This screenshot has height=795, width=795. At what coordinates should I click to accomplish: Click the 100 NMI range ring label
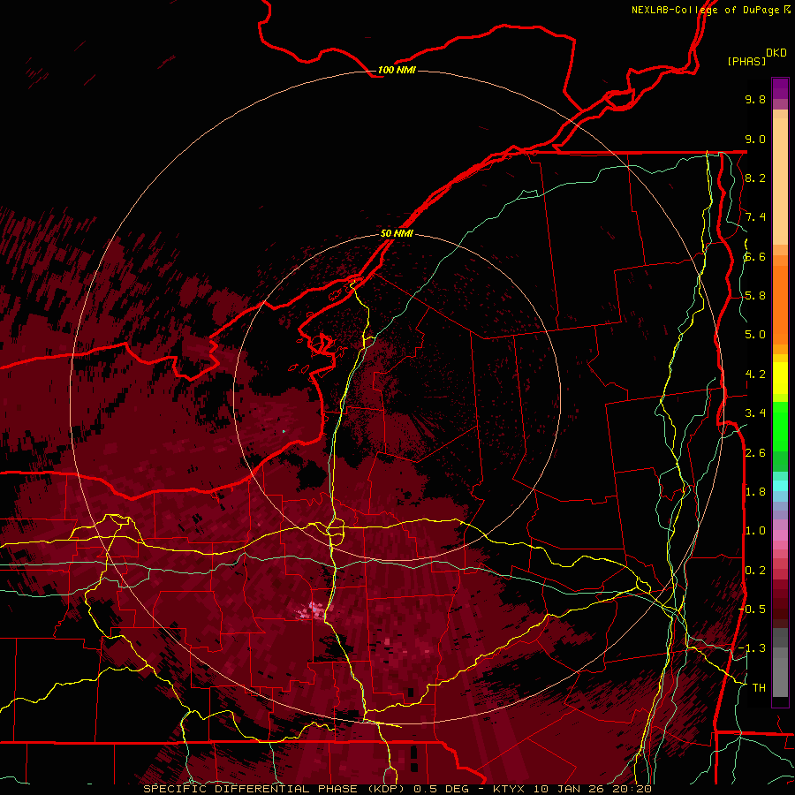click(397, 70)
